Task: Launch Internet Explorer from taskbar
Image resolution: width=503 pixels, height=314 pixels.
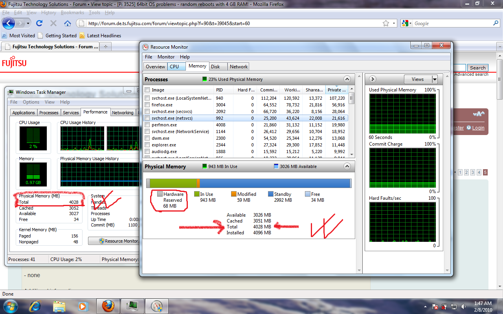Action: [x=35, y=306]
